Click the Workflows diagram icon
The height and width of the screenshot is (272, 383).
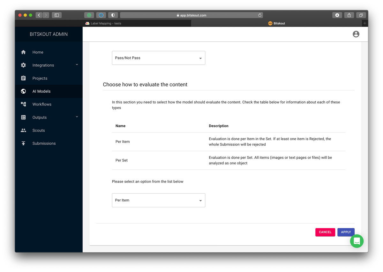click(x=23, y=104)
